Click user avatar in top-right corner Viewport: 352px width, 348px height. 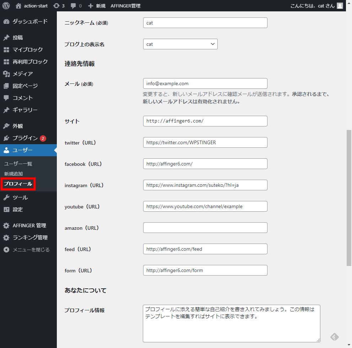coord(340,6)
